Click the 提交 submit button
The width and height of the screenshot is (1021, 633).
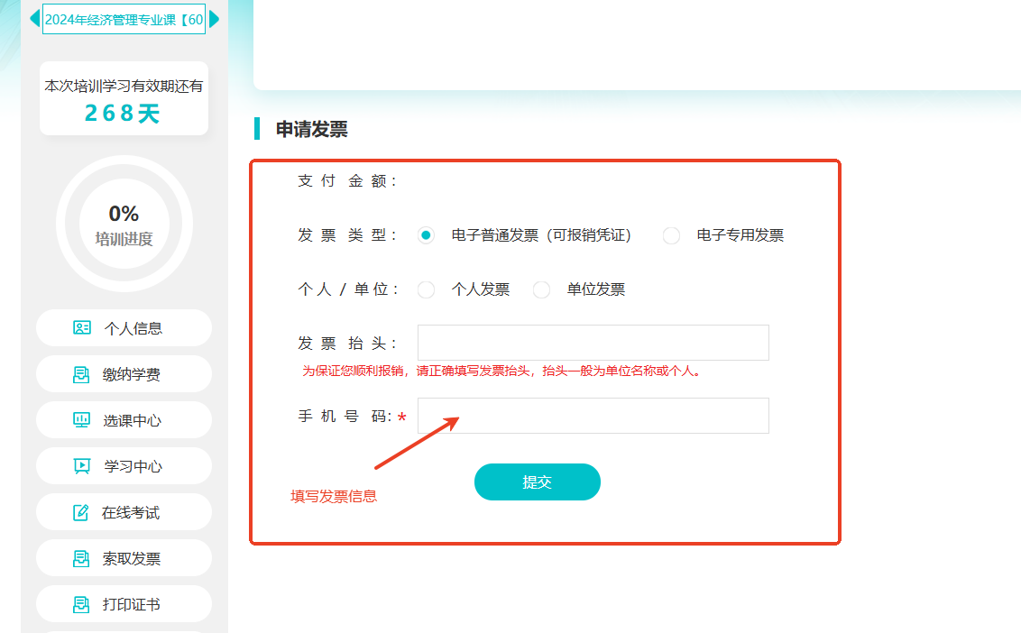[x=538, y=482]
